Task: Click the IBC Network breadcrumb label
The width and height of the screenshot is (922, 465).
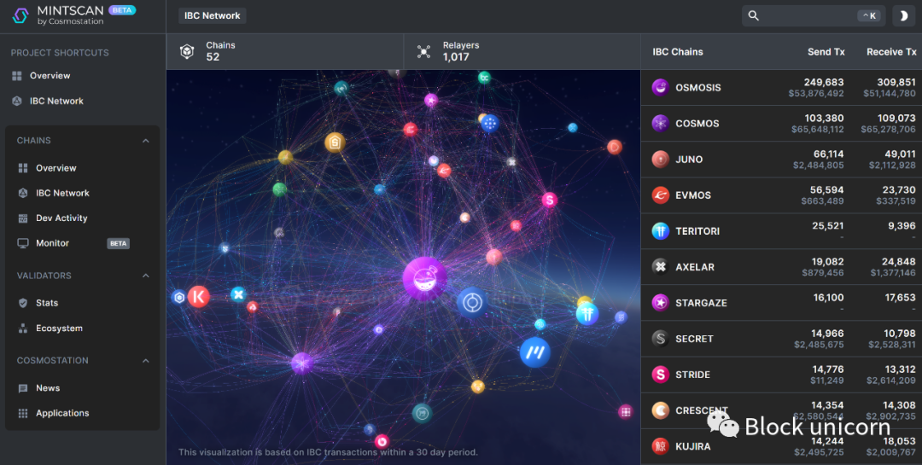Action: [x=213, y=16]
